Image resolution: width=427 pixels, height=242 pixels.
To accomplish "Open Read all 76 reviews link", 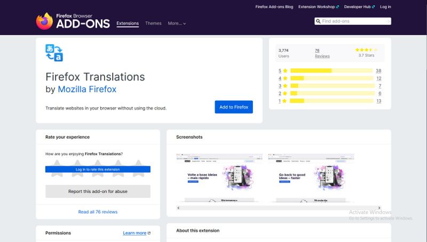I will (x=98, y=212).
